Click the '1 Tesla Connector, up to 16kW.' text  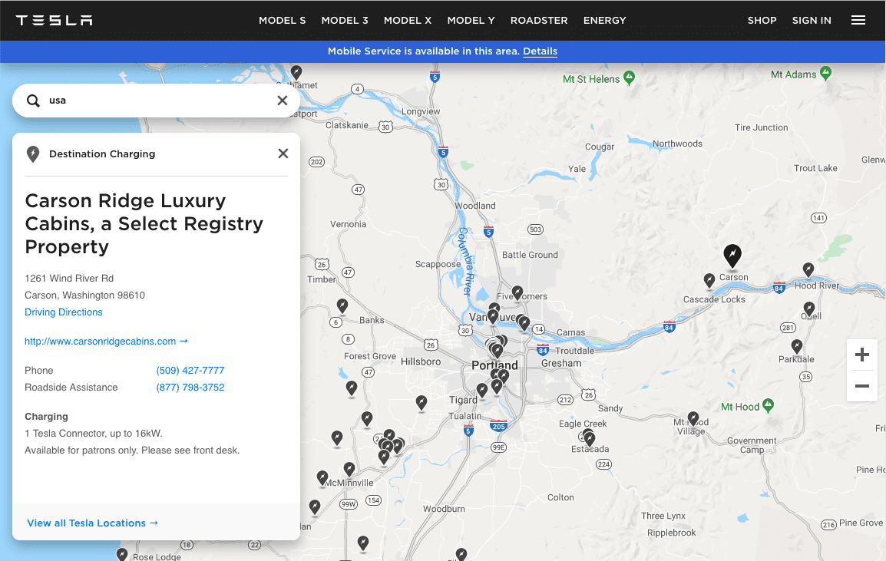coord(93,434)
